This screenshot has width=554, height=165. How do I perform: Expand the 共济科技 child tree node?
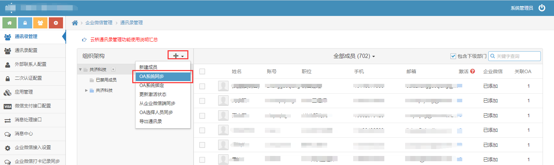pos(86,90)
